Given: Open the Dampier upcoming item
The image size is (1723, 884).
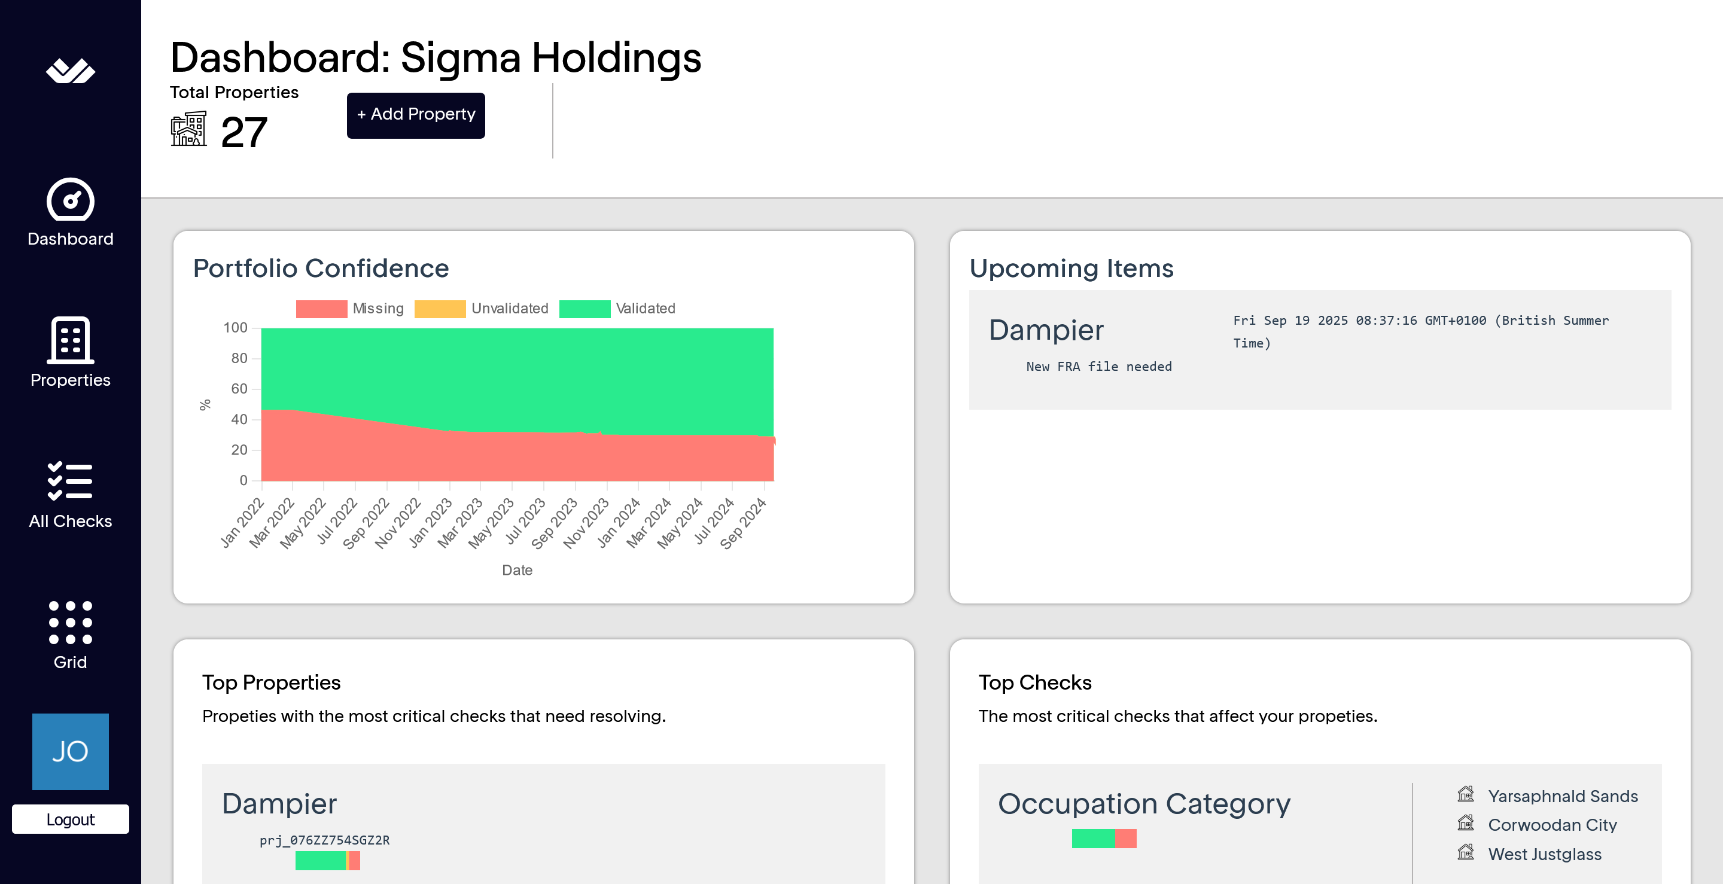Looking at the screenshot, I should pyautogui.click(x=1046, y=330).
